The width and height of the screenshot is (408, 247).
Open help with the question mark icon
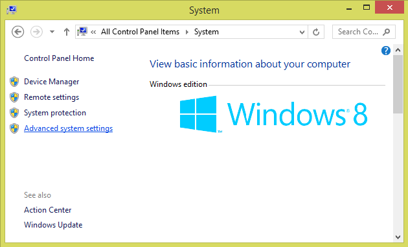tap(385, 51)
